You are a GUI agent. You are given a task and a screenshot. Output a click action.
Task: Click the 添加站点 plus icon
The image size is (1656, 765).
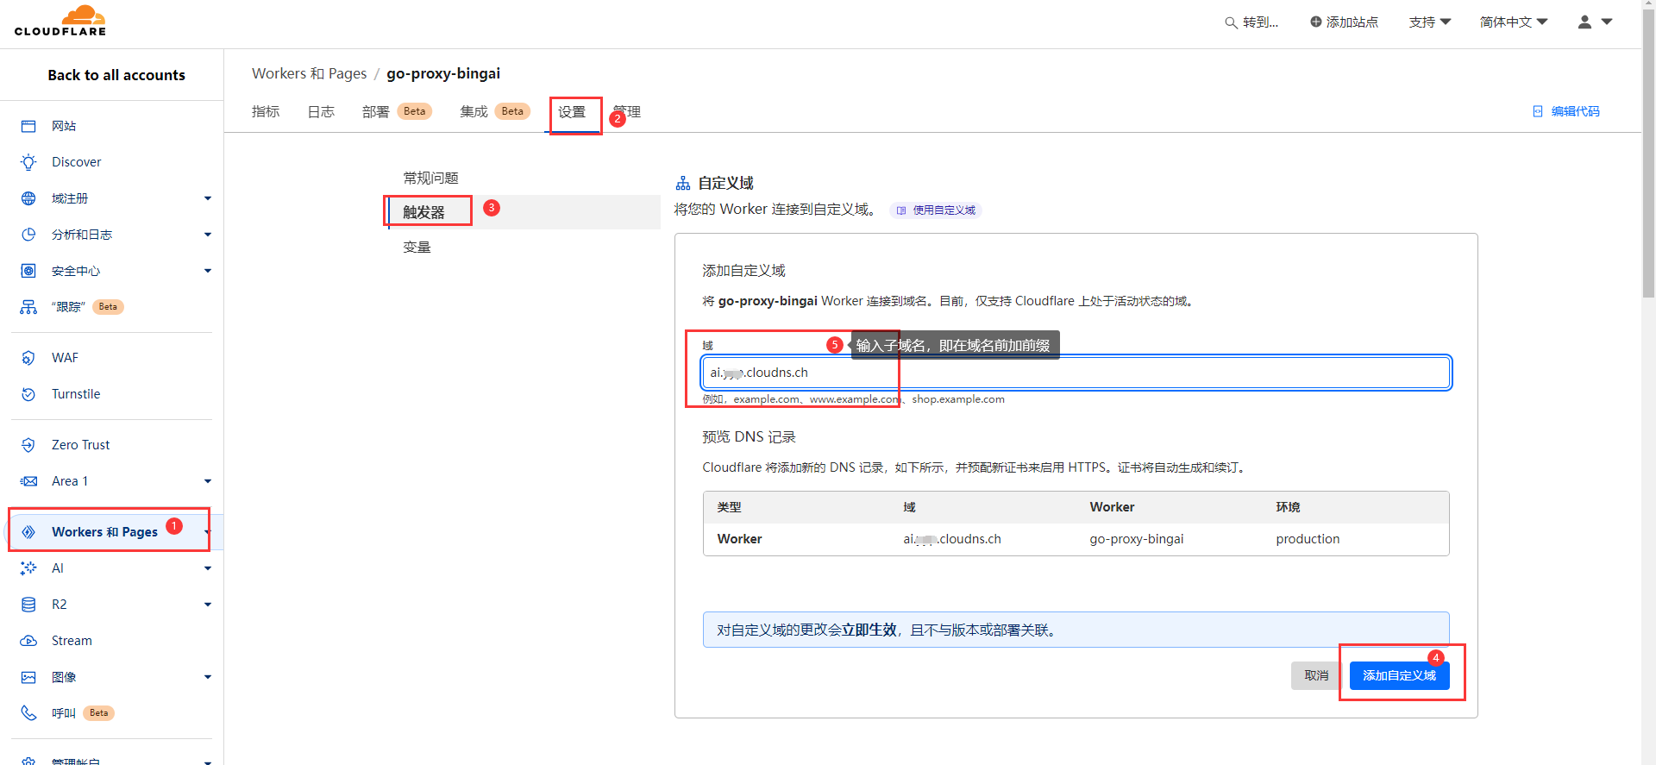tap(1316, 22)
